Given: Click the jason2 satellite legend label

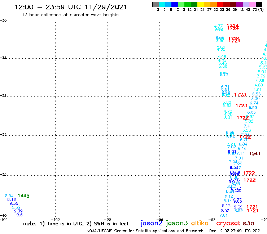Looking at the screenshot, I should [152, 223].
